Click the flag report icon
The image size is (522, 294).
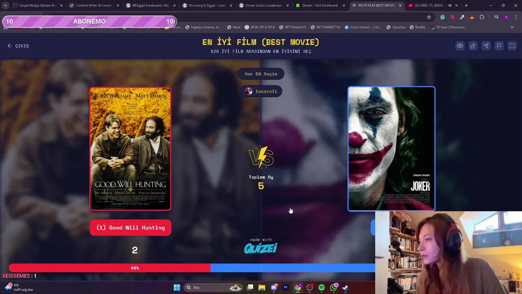point(499,46)
